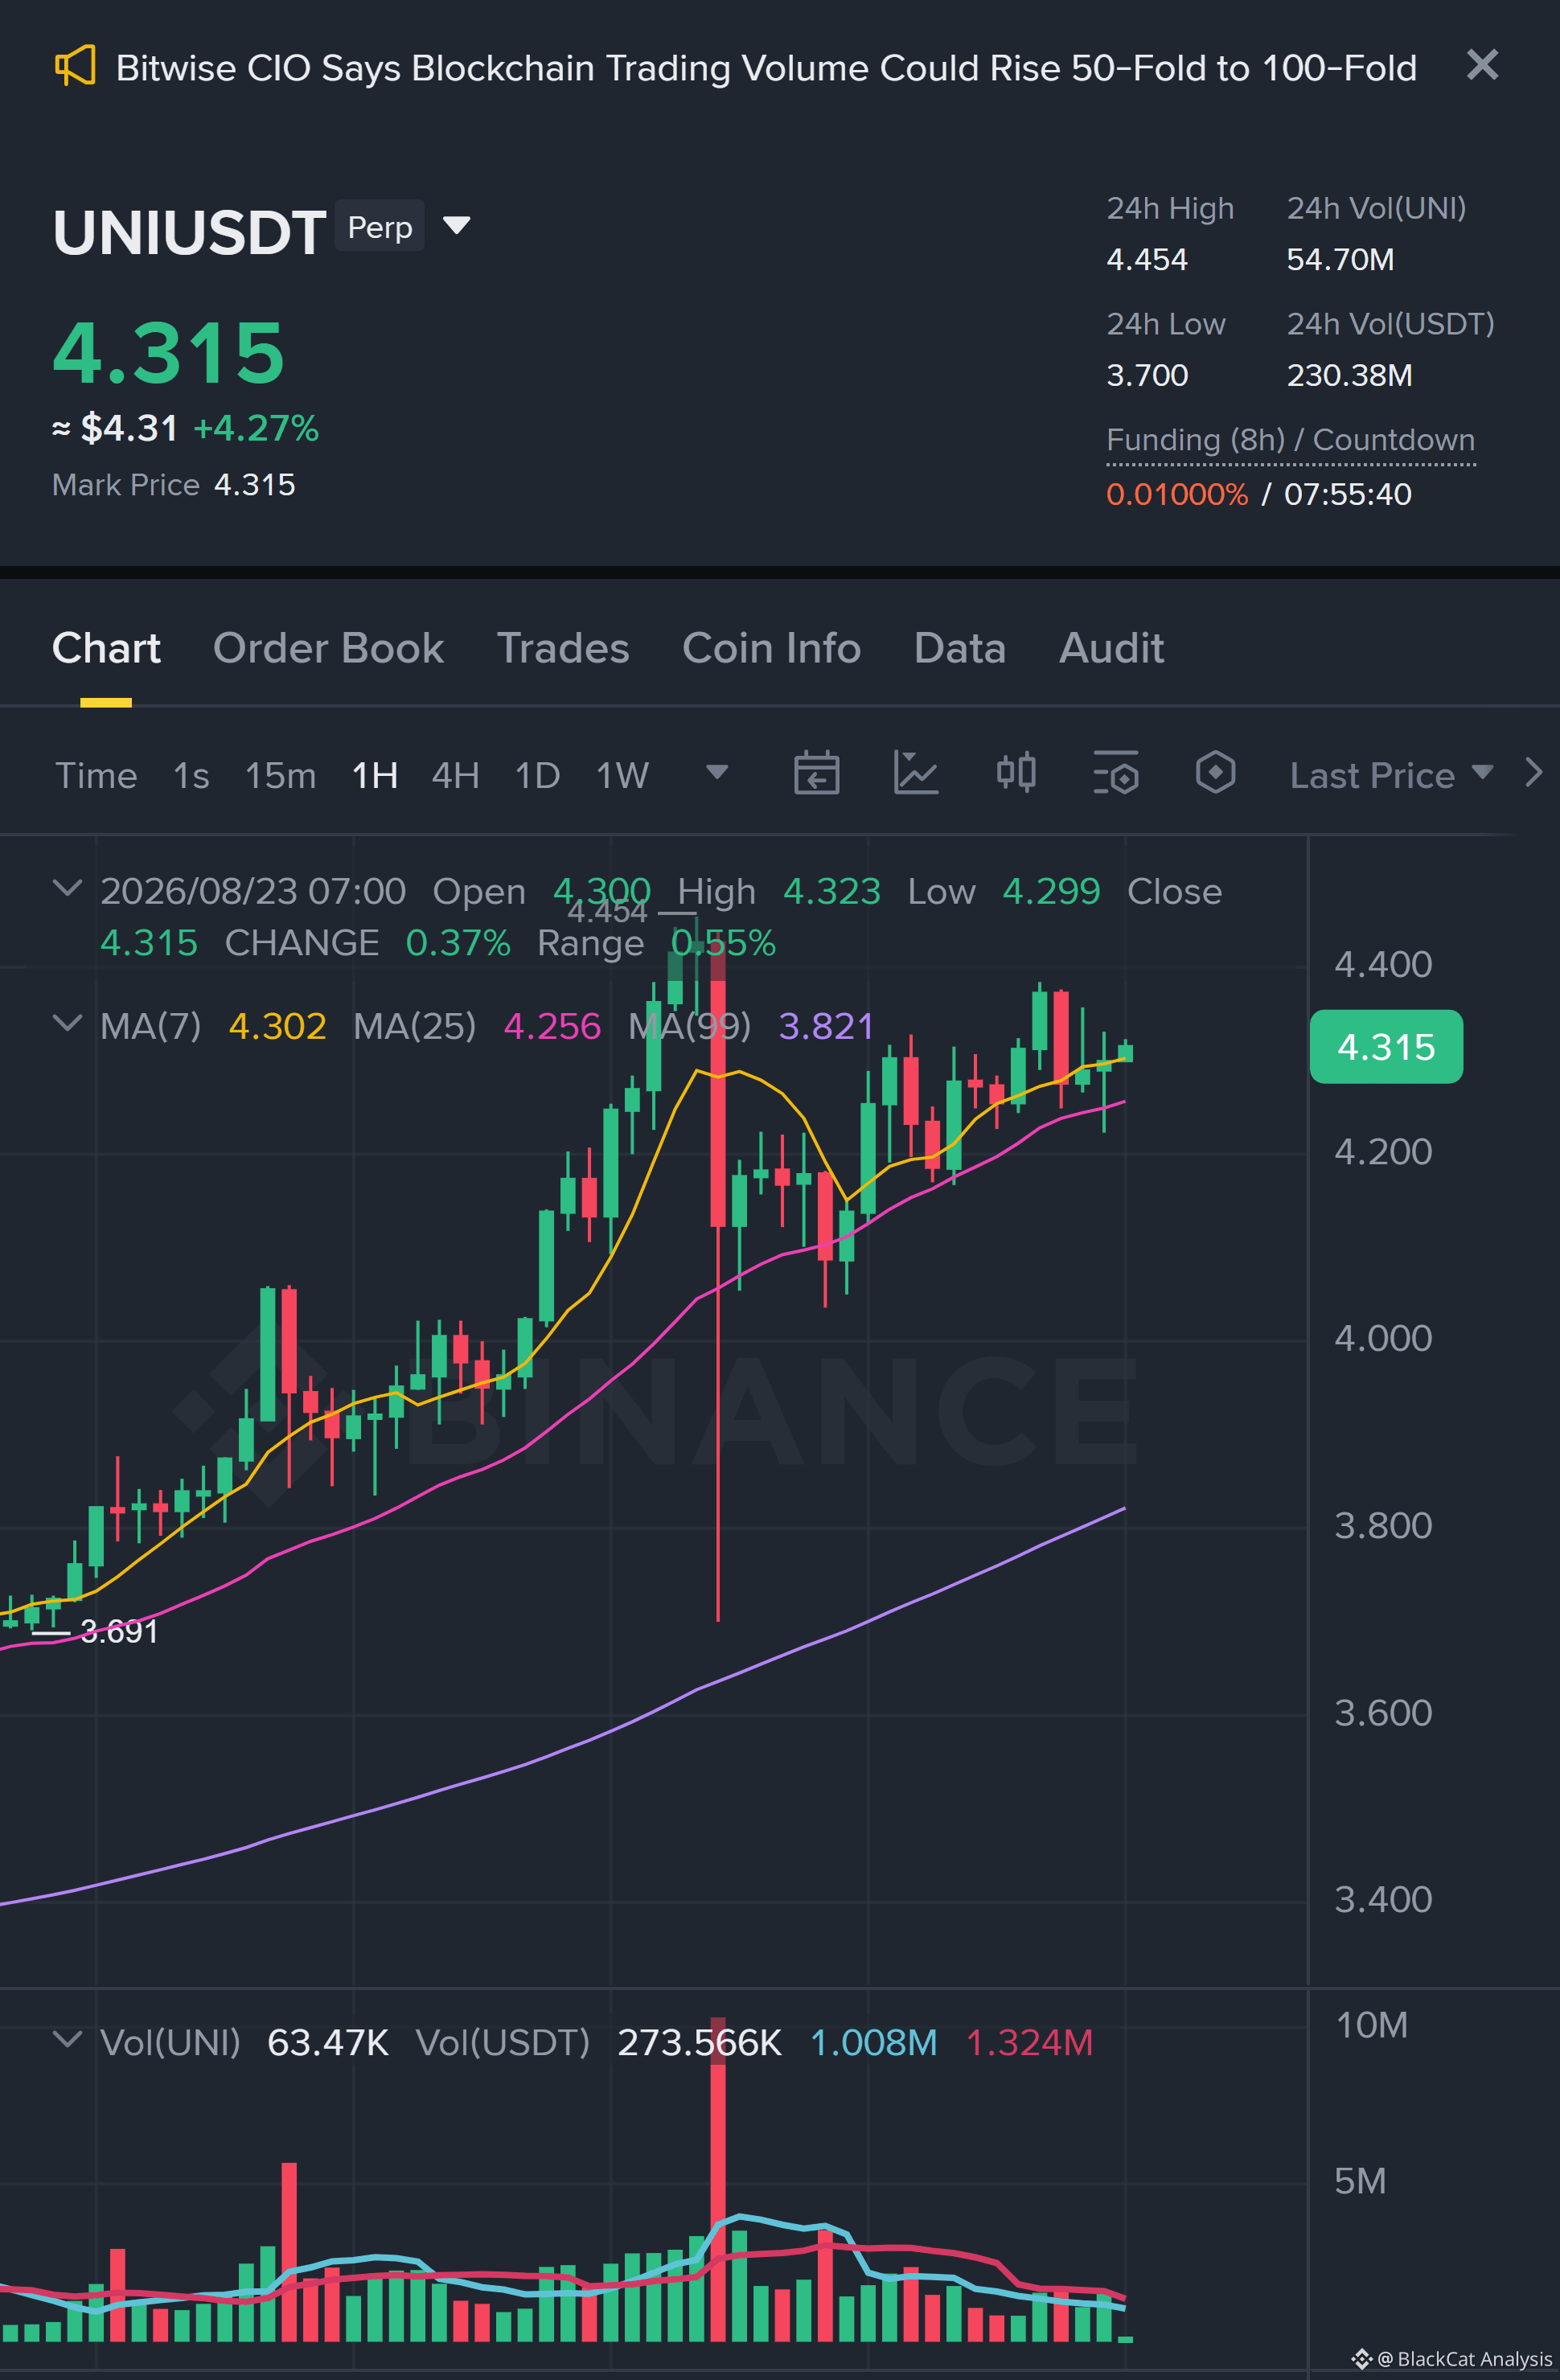Select the 1D interval
This screenshot has width=1560, height=2380.
(x=537, y=775)
